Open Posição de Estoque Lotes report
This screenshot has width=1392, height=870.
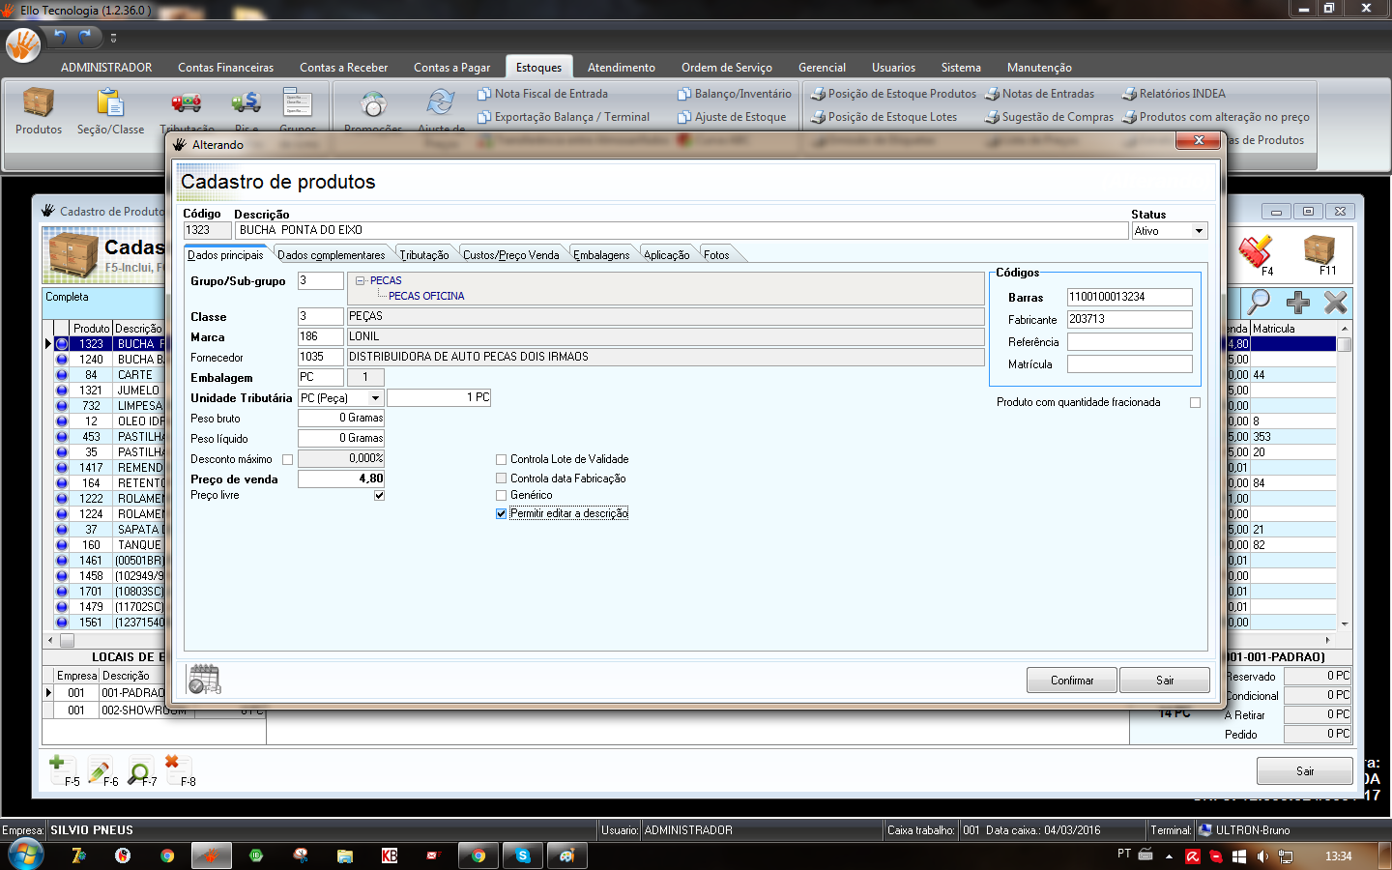[x=884, y=117]
